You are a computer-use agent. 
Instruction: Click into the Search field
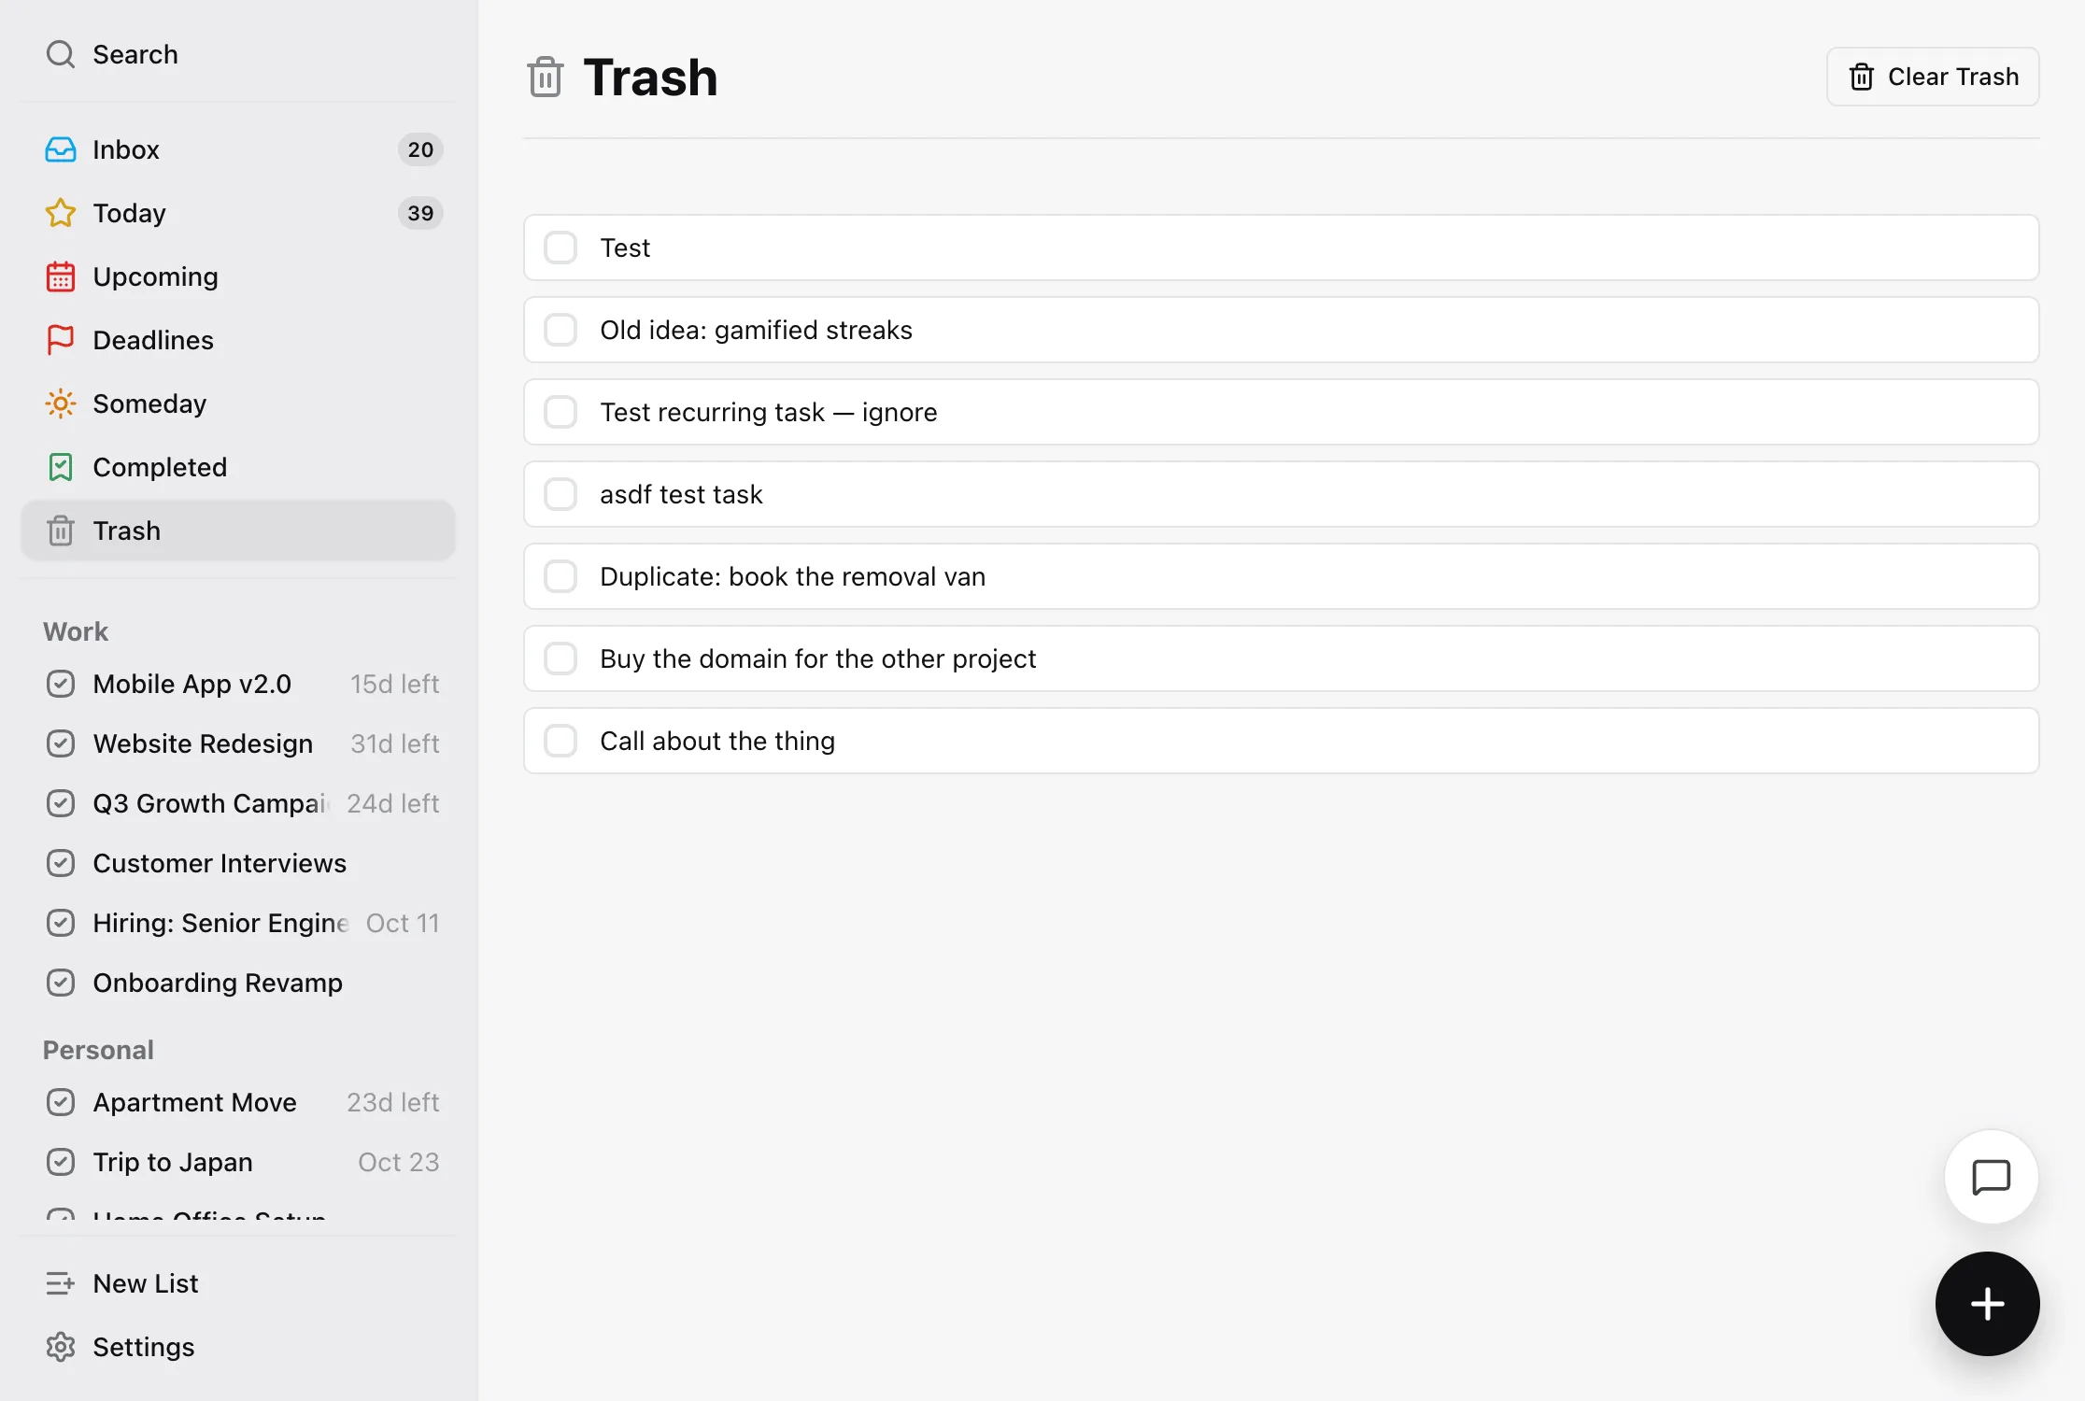238,54
